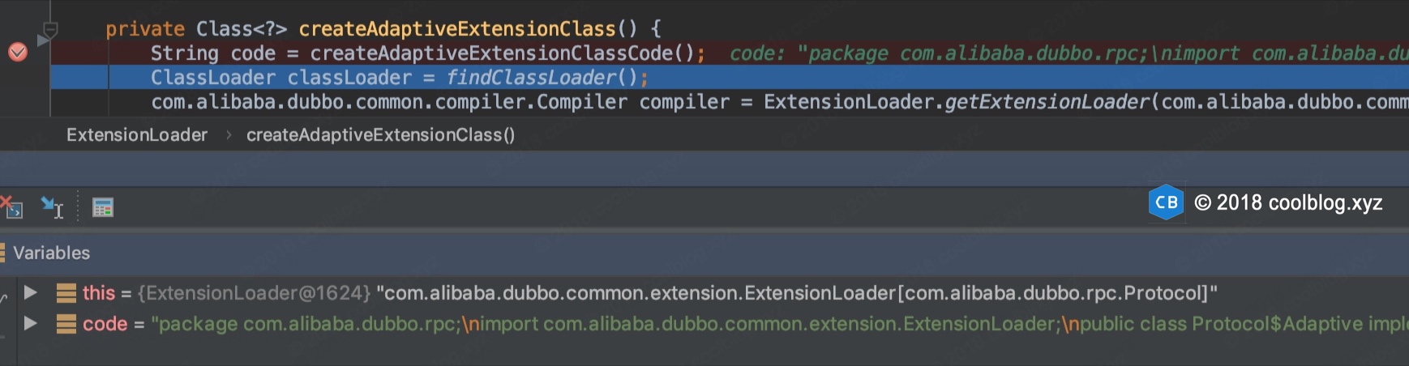Click the blue CB hexagon logo

point(1166,202)
